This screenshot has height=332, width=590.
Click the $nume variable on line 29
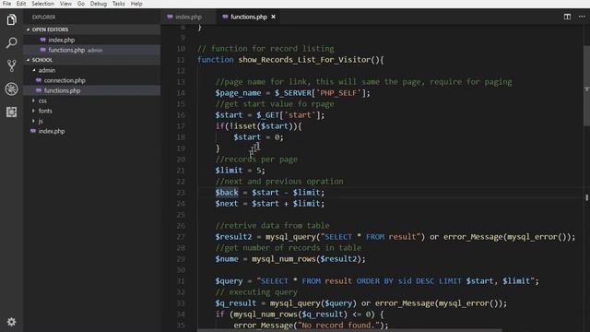click(227, 259)
